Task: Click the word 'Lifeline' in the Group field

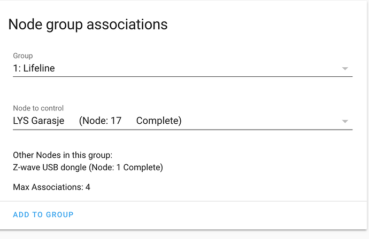Action: pos(39,68)
